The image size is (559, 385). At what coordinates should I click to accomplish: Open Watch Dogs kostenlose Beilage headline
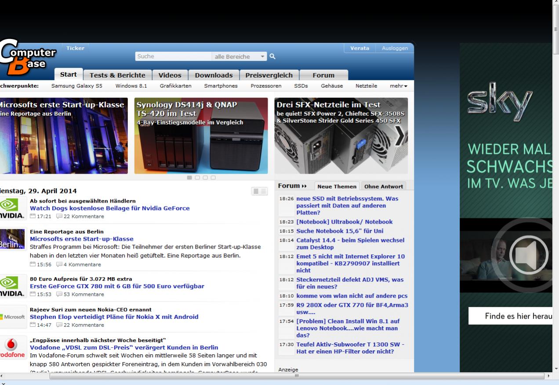click(109, 208)
